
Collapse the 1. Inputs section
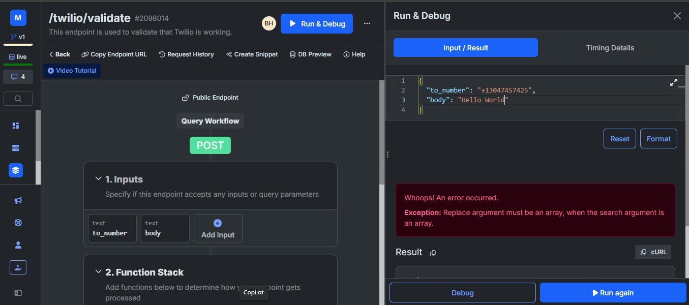98,179
